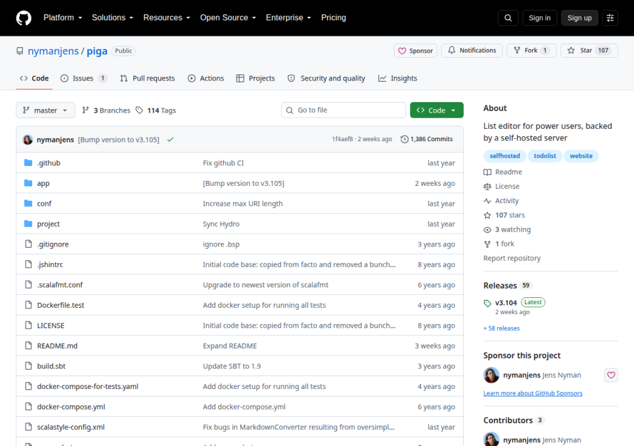Switch to Security and quality tab
This screenshot has width=634, height=446.
326,79
